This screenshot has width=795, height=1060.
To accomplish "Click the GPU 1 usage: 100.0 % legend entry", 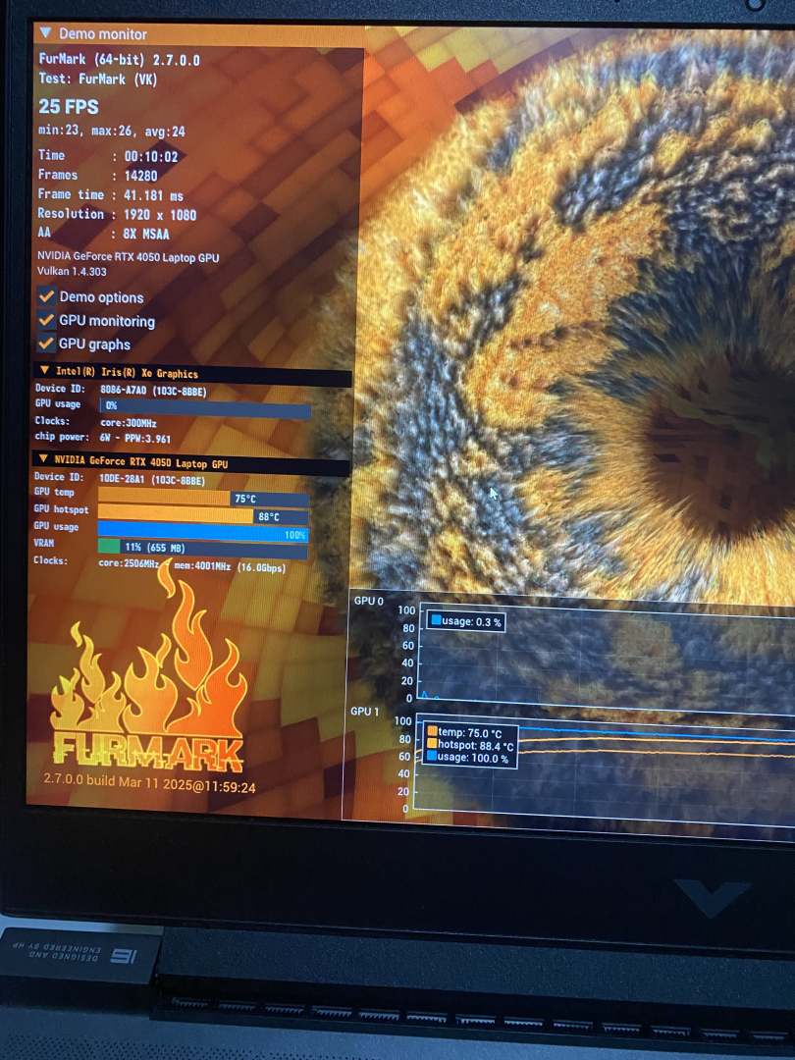I will (468, 757).
